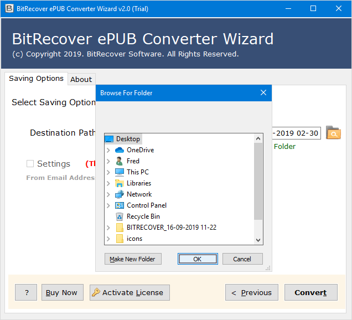Screen dimensions: 352x320
Task: Expand the Fred tree node
Action: point(108,161)
